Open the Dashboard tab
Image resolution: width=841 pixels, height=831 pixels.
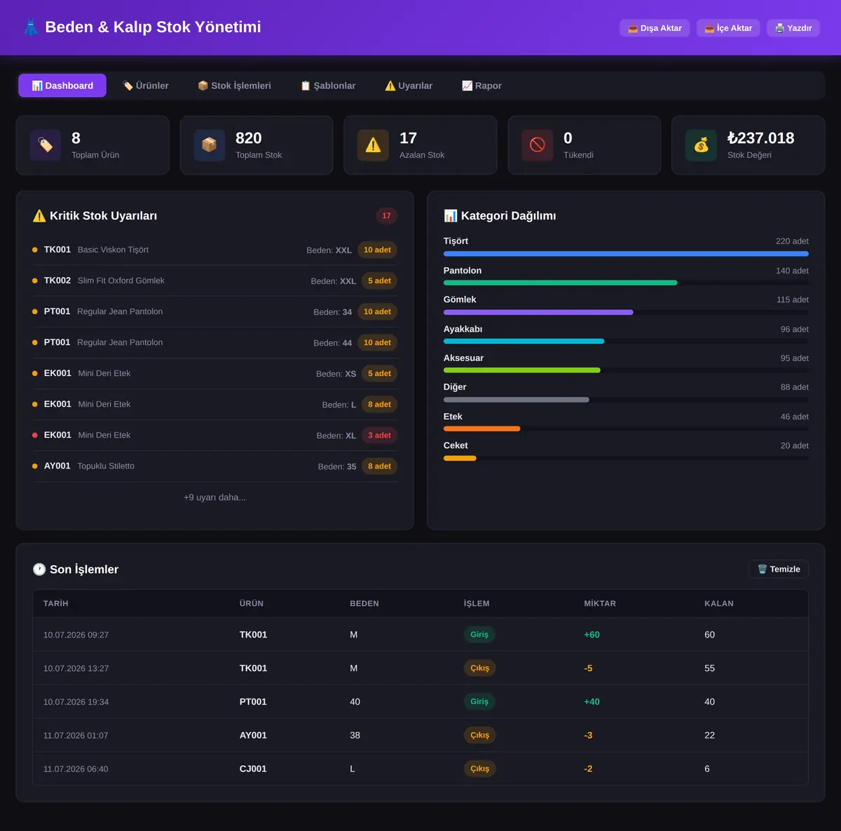click(x=62, y=86)
